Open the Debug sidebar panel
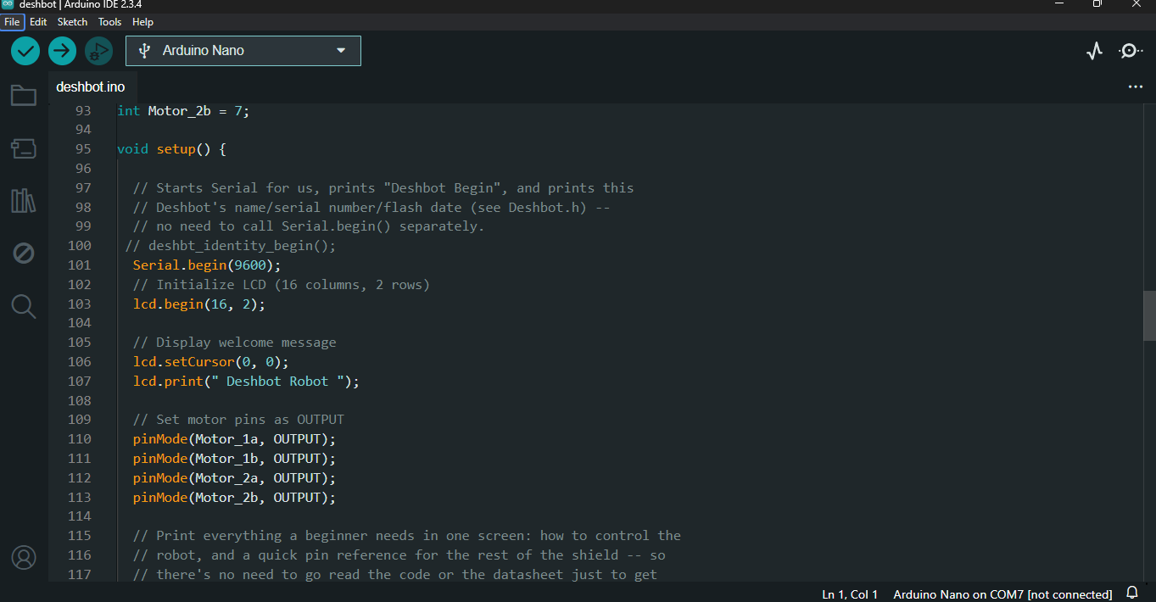The width and height of the screenshot is (1156, 602). click(x=24, y=253)
